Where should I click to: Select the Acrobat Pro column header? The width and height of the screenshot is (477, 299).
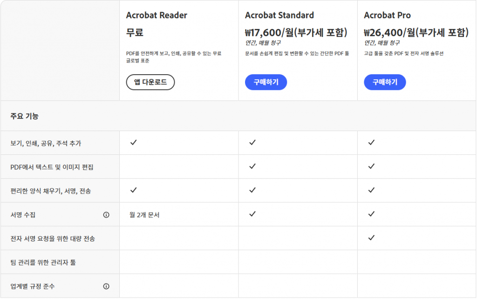tap(387, 15)
